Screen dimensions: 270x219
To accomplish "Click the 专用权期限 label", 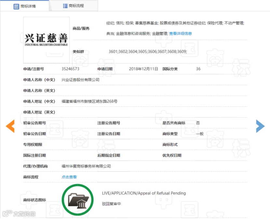I will pyautogui.click(x=33, y=144).
